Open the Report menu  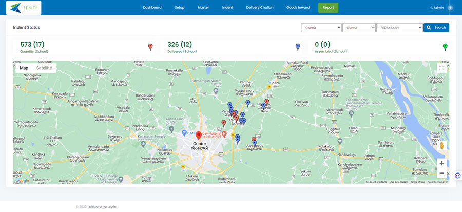[x=328, y=8]
